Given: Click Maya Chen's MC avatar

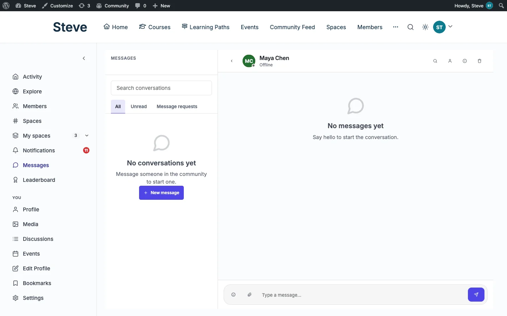Looking at the screenshot, I should (x=249, y=61).
